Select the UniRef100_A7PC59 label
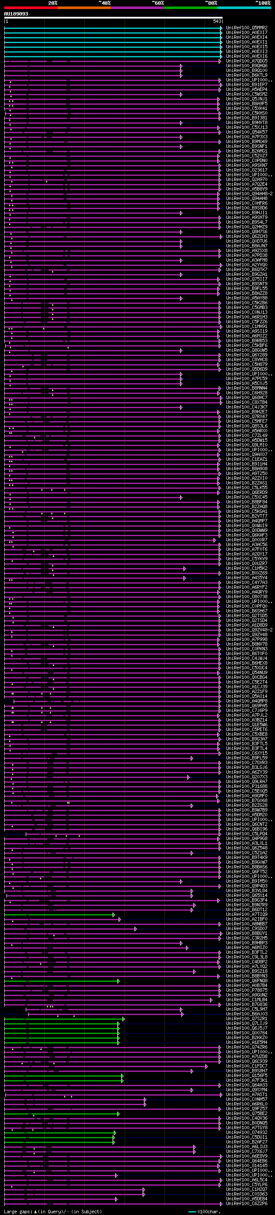Screen dimensions: 275x1215 pyautogui.click(x=247, y=379)
